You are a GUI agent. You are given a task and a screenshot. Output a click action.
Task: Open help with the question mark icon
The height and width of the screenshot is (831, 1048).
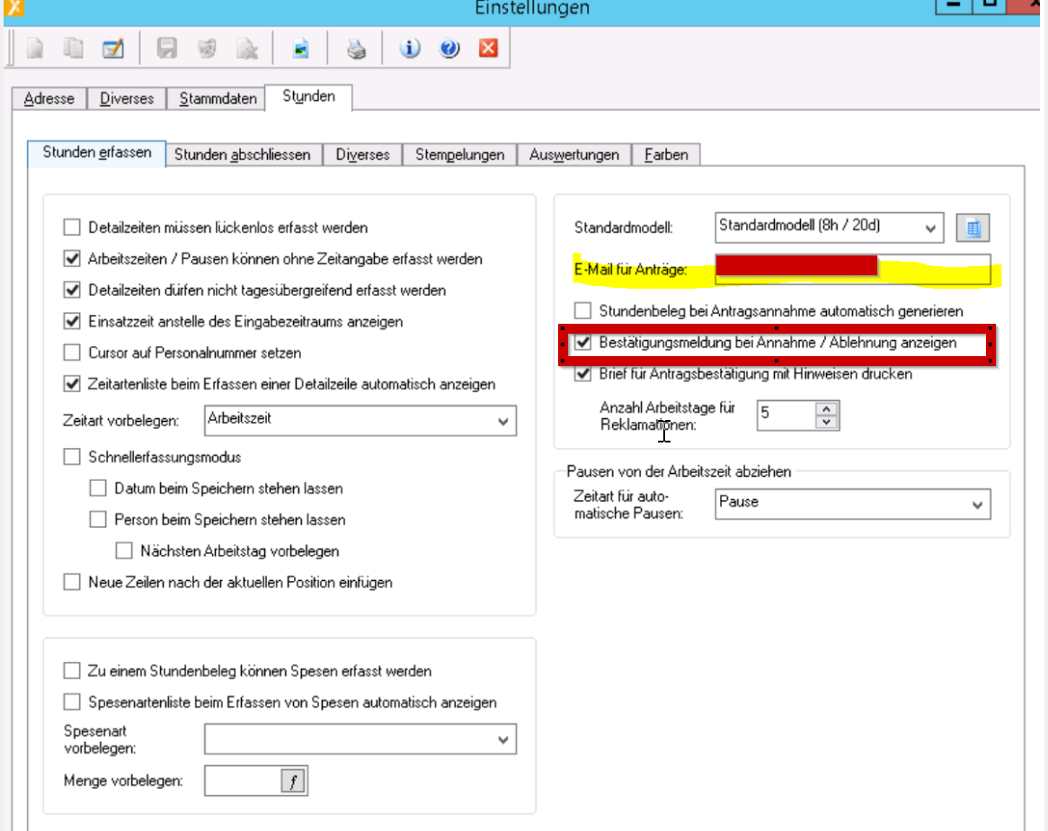[449, 49]
